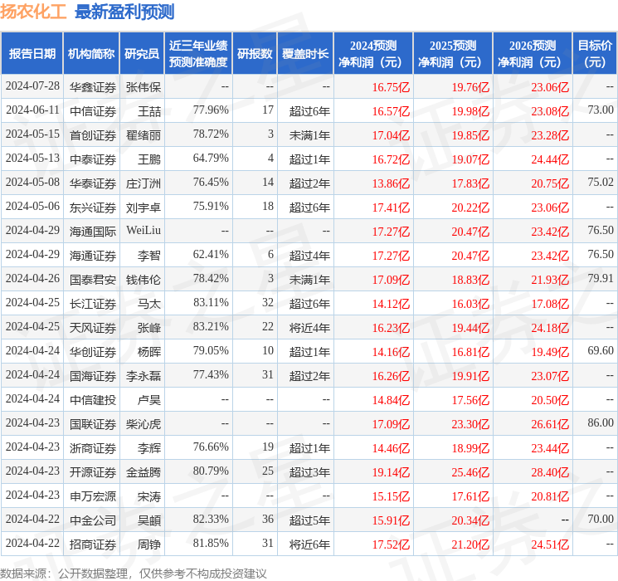
Task: Click the report date 2024-07-28
Action: [32, 85]
